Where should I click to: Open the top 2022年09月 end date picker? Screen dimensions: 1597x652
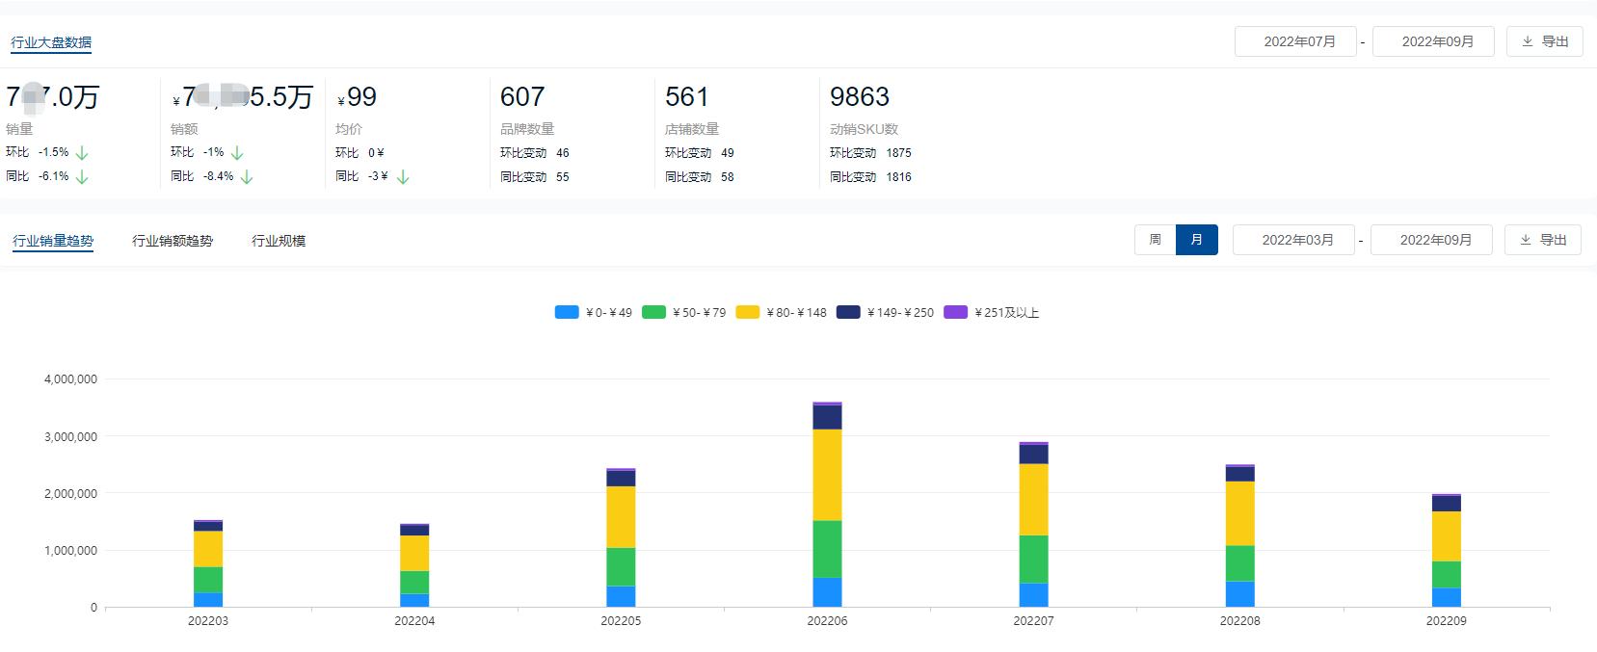click(x=1433, y=41)
